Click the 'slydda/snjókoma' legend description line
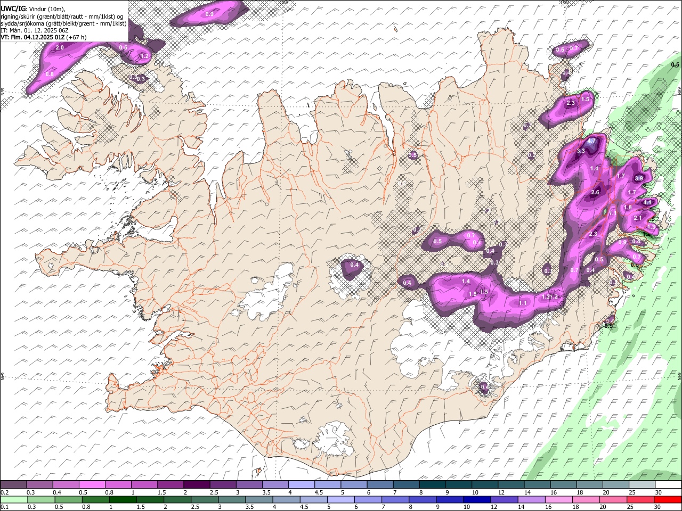Image resolution: width=682 pixels, height=511 pixels. coord(63,23)
